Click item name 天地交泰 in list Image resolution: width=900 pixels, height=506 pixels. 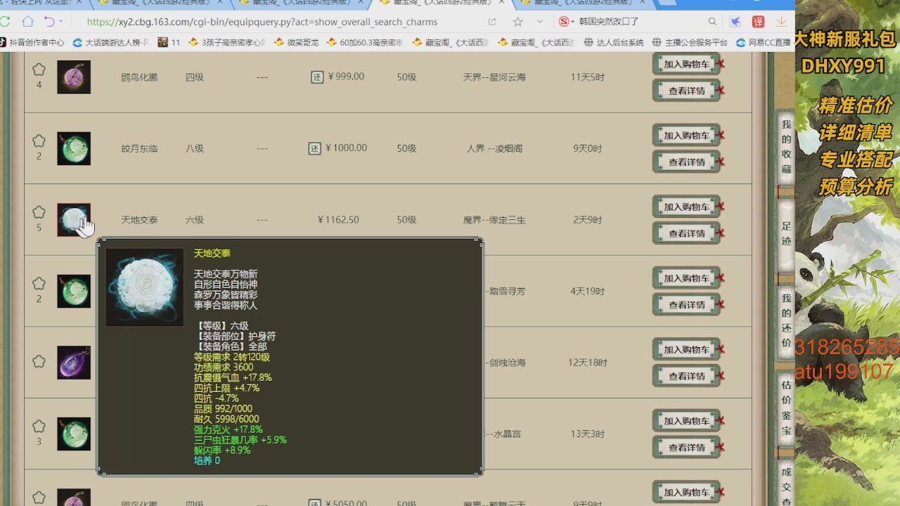(139, 220)
